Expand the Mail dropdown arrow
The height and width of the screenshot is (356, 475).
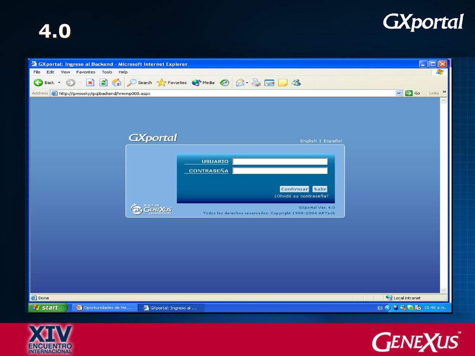coord(247,83)
